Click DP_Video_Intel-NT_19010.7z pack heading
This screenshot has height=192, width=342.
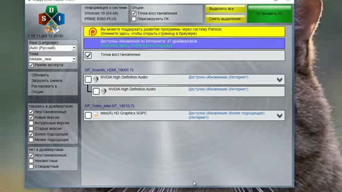coord(110,106)
